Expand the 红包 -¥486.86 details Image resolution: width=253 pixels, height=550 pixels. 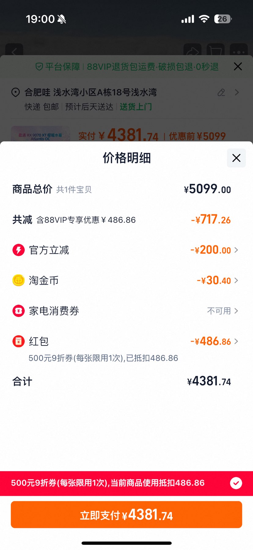point(214,341)
